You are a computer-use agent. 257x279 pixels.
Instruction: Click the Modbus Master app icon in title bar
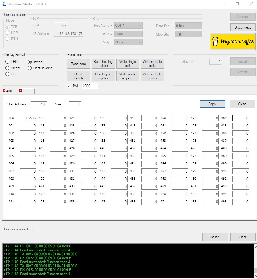pos(4,4)
